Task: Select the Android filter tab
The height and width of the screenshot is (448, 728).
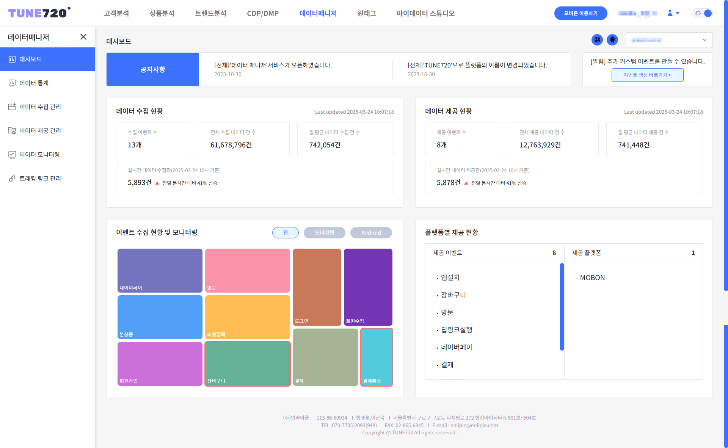Action: point(371,233)
